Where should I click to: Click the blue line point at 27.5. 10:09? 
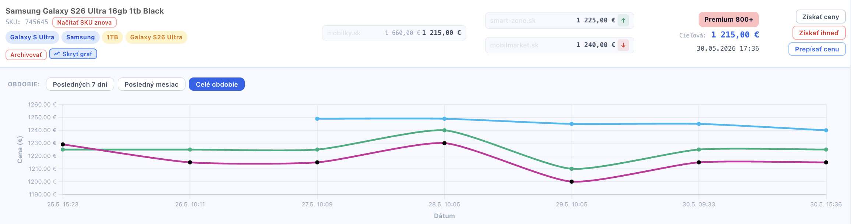click(x=317, y=119)
